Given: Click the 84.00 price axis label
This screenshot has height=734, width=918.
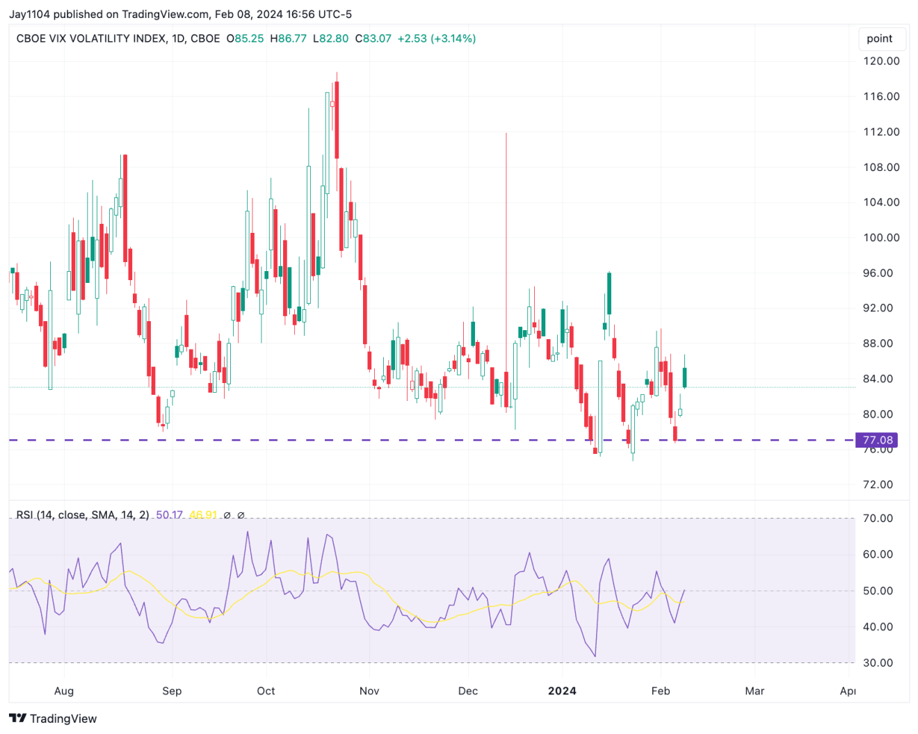Looking at the screenshot, I should coord(878,379).
